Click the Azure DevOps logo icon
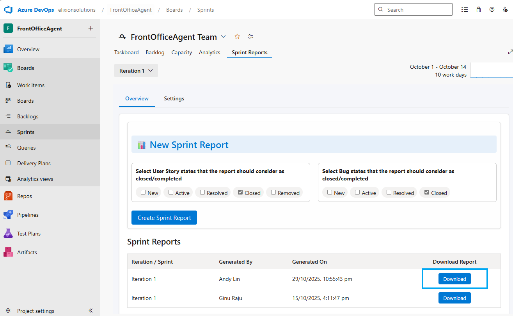Screen dimensions: 513x316 click(9, 10)
